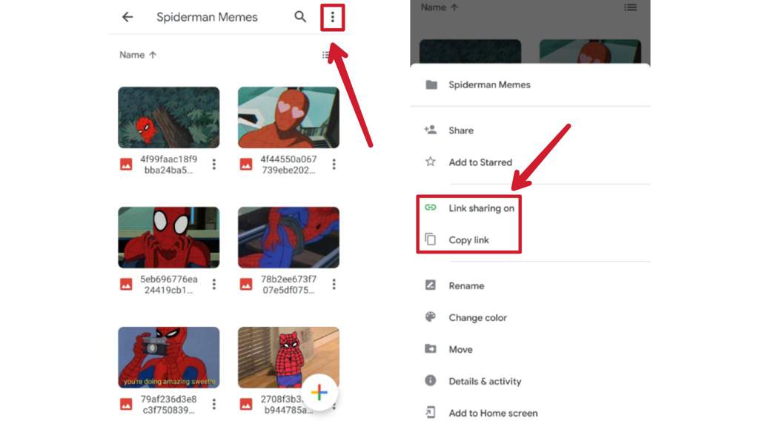Image resolution: width=759 pixels, height=427 pixels.
Task: Open more options for 79af236d3e8 file
Action: pos(214,404)
